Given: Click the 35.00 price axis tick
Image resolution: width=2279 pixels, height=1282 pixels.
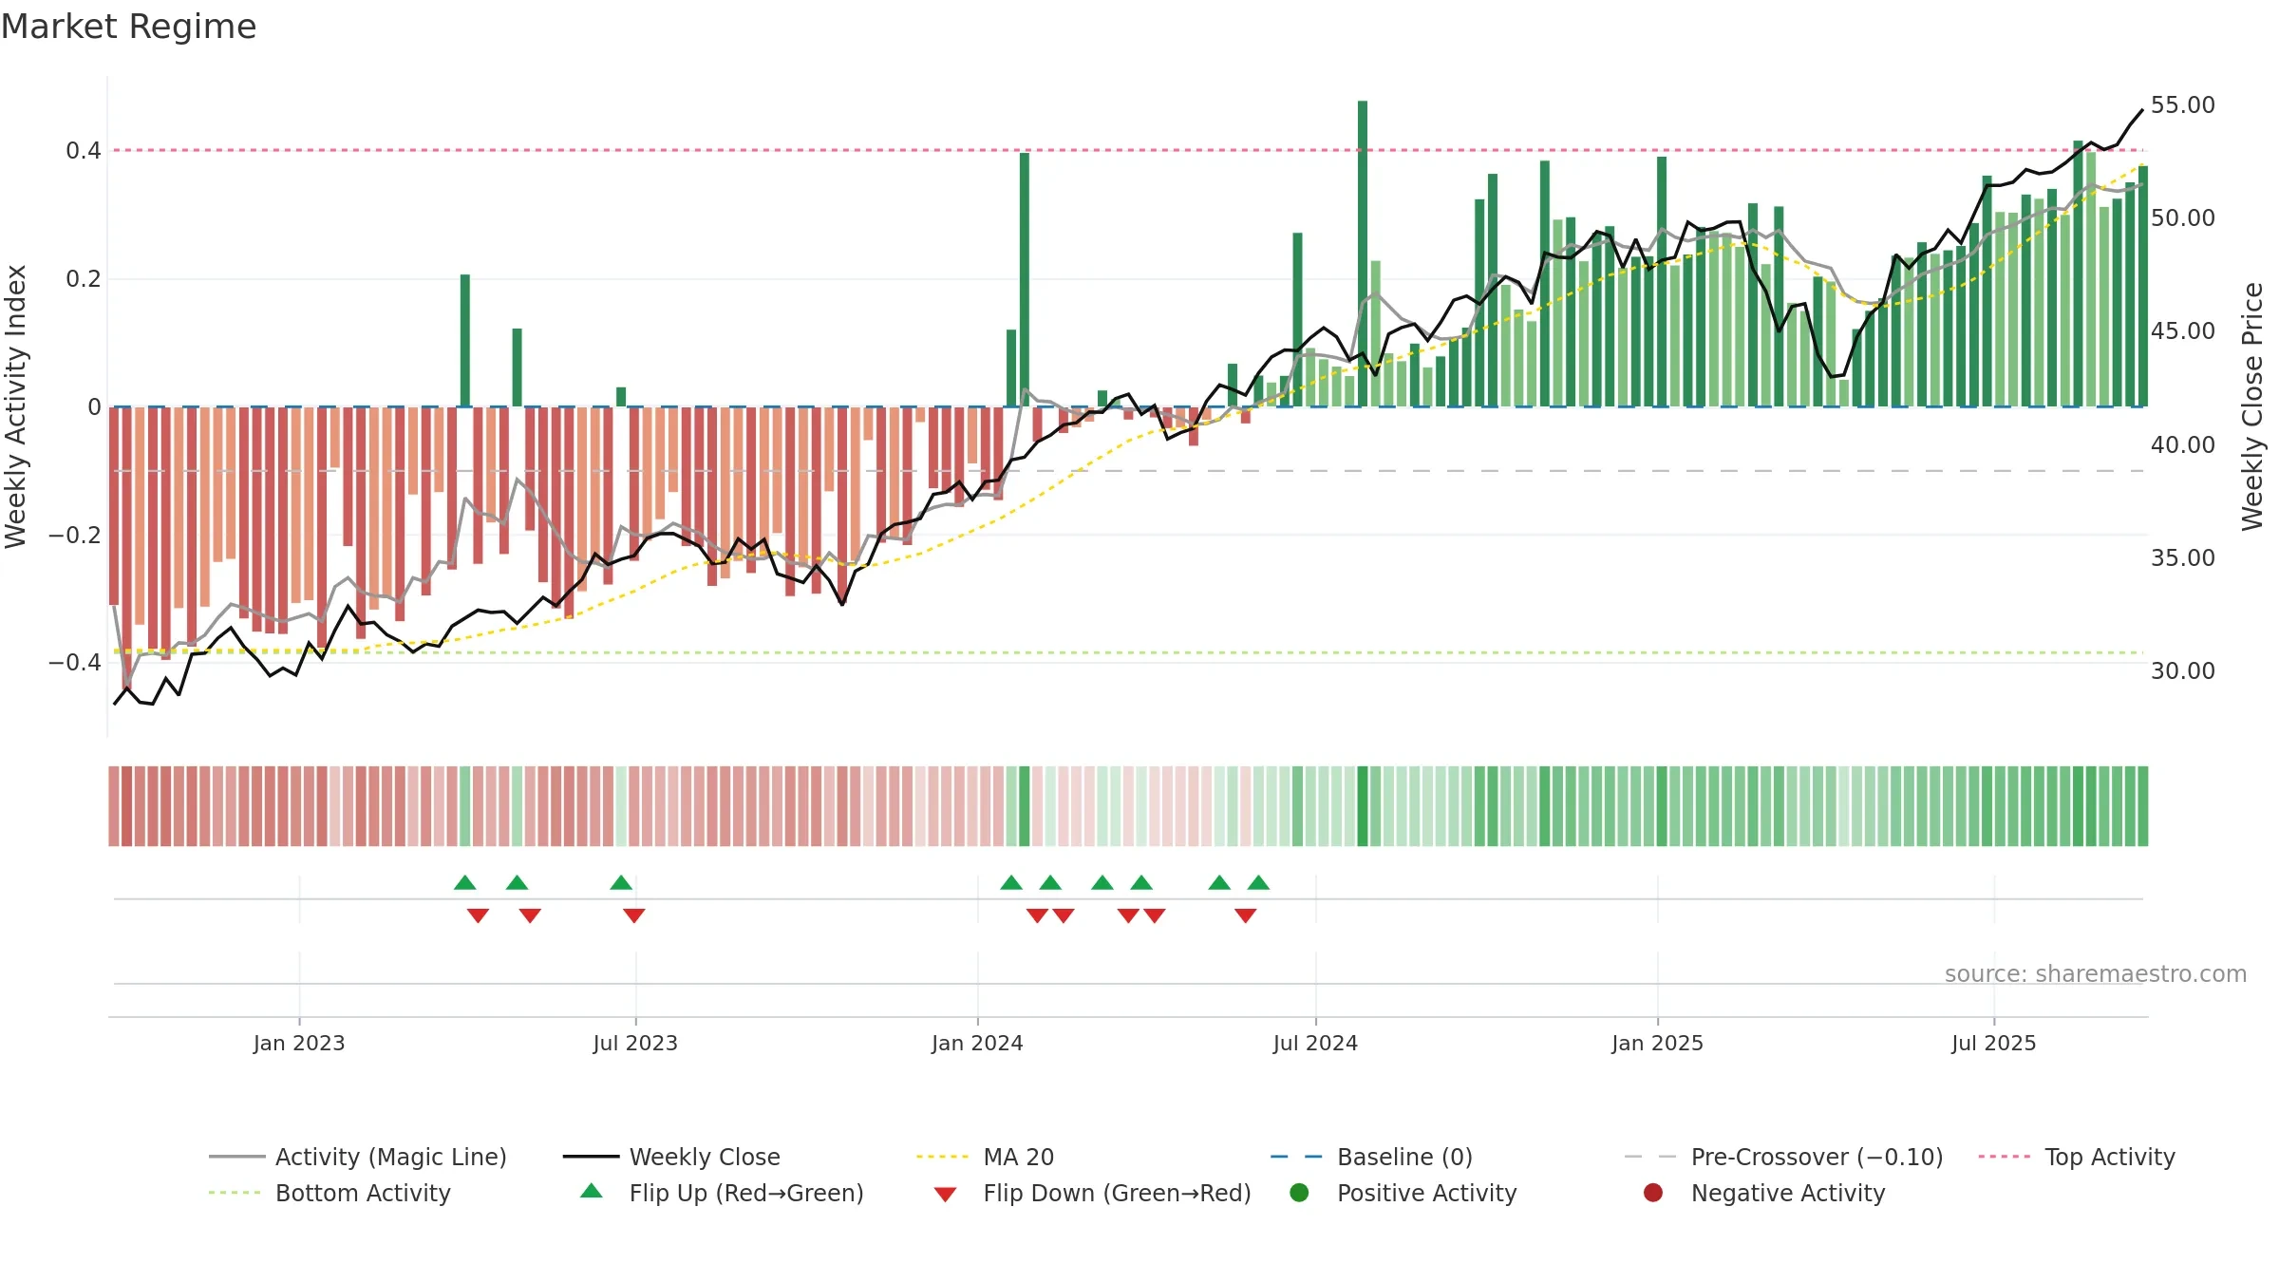Looking at the screenshot, I should 2183,557.
